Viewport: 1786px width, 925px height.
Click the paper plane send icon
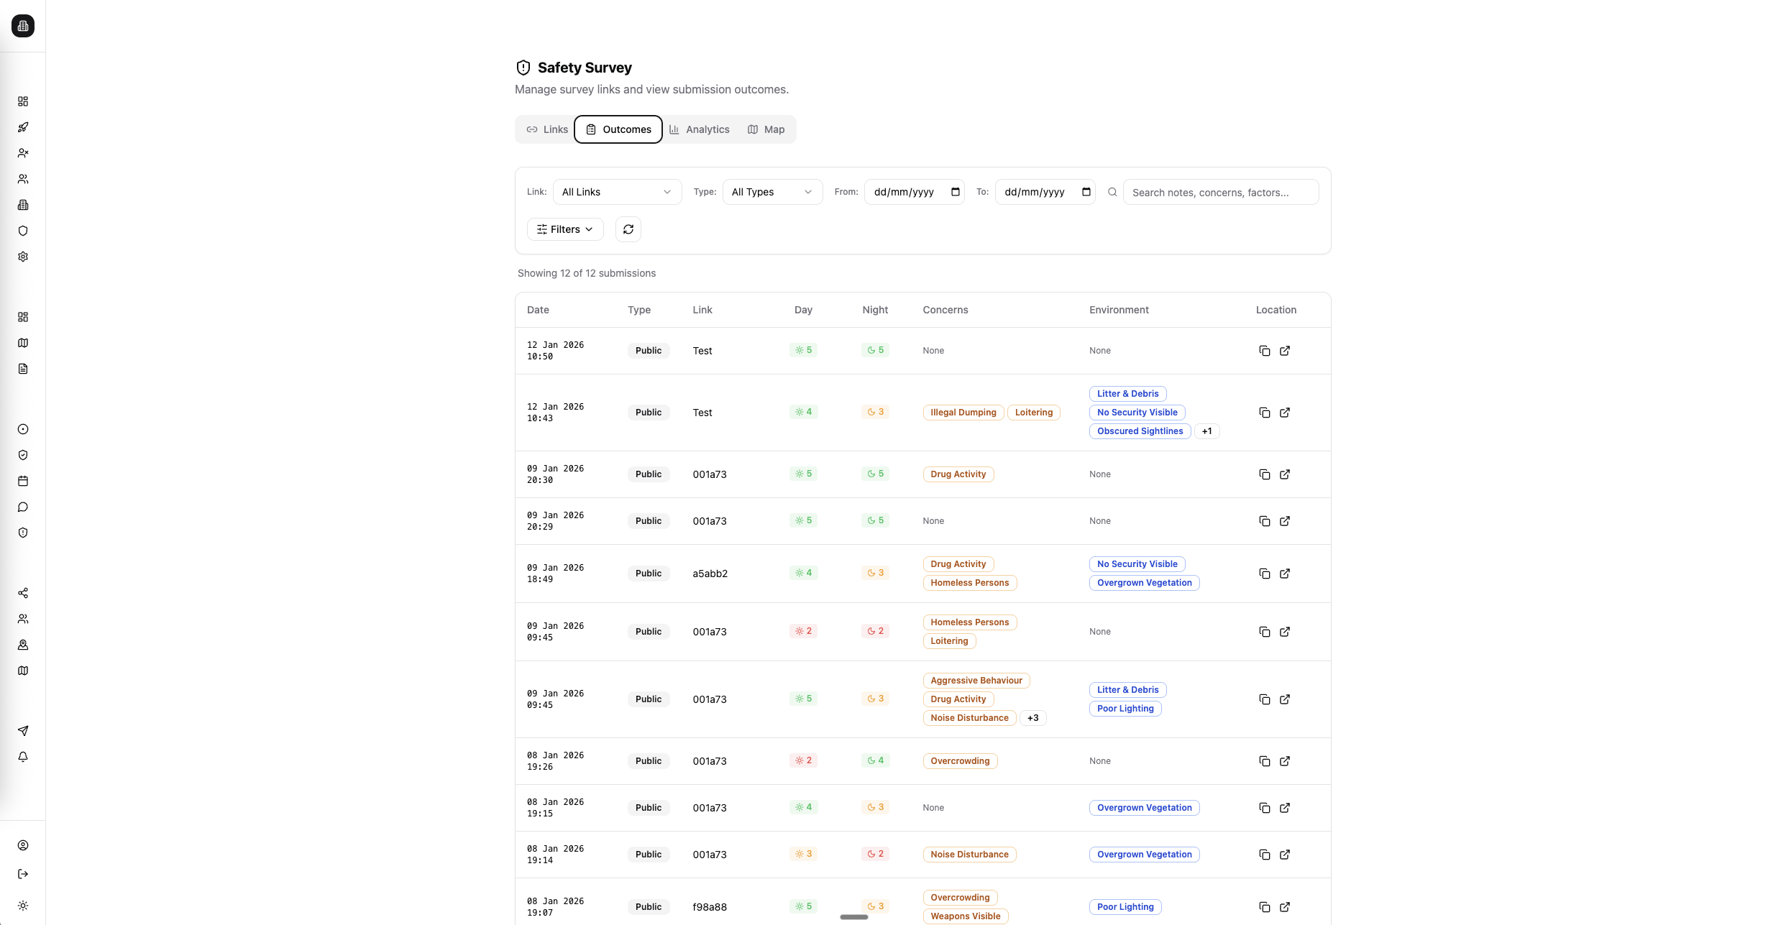click(x=23, y=730)
